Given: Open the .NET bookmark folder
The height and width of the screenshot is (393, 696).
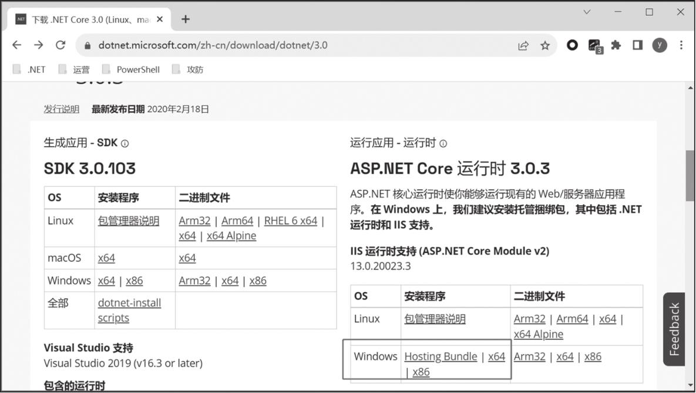Looking at the screenshot, I should (x=29, y=70).
